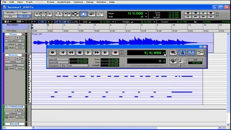This screenshot has width=231, height=130.
Task: Open Main counter dropdown in top toolbar
Action: (x=146, y=13)
